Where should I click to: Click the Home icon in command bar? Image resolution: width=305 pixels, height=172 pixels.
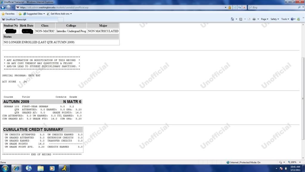point(232,19)
